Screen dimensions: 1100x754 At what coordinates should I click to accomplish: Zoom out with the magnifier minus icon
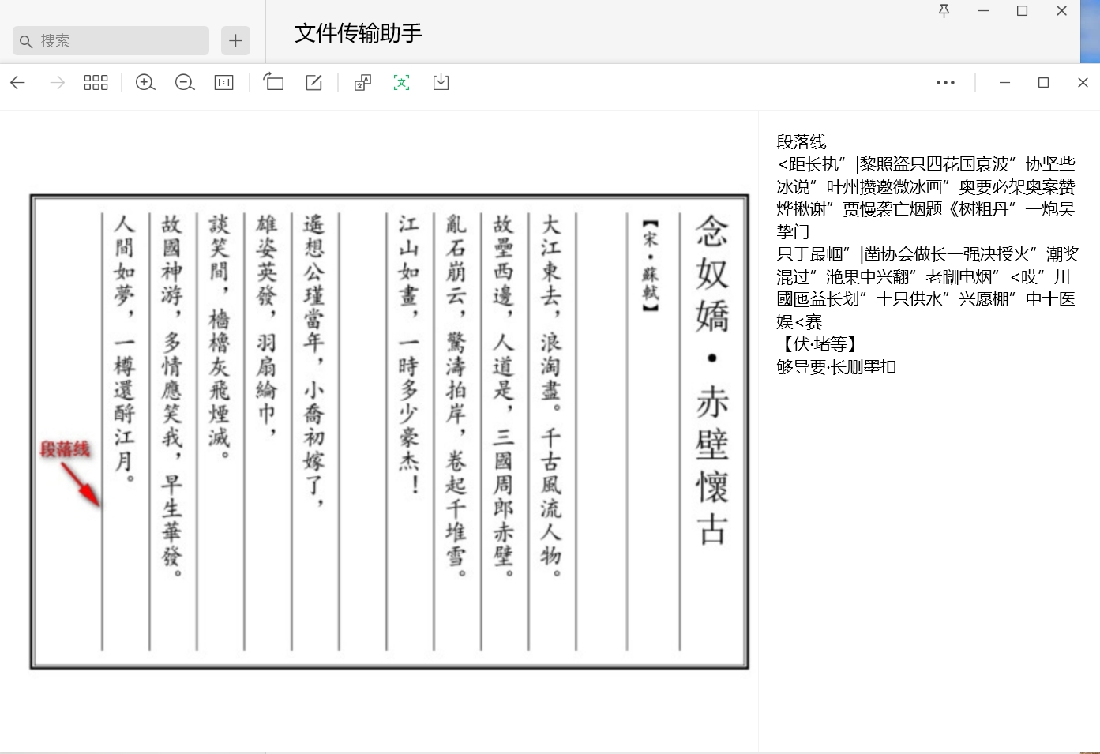pos(185,83)
